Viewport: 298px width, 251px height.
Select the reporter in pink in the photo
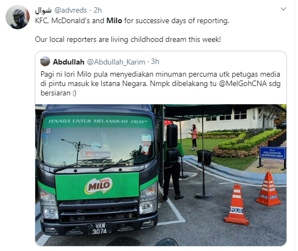(x=194, y=137)
